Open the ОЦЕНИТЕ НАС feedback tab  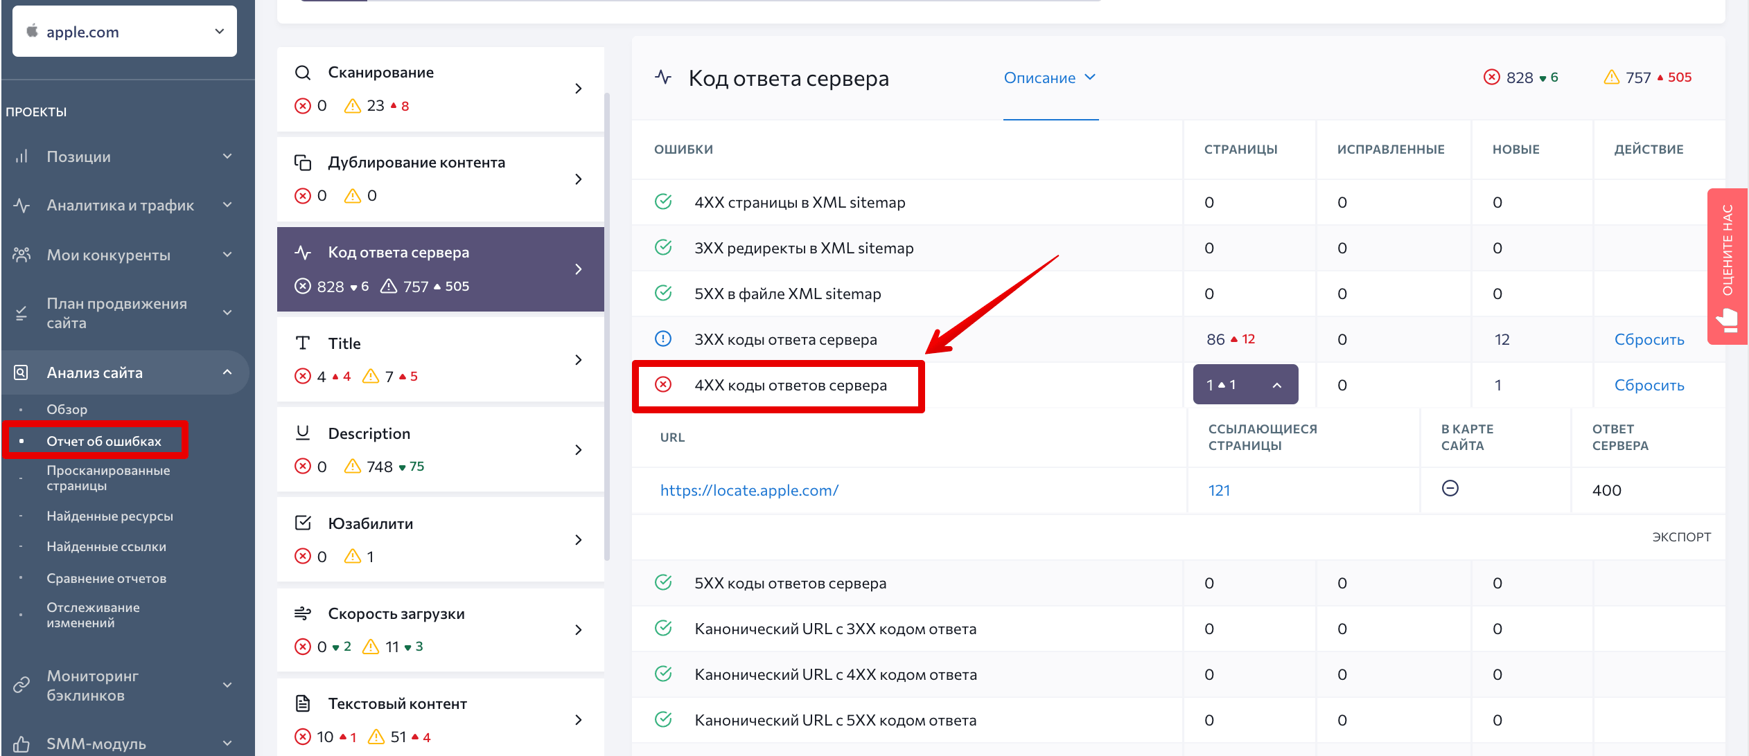click(1728, 267)
